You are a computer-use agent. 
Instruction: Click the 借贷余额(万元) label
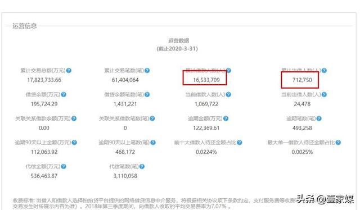coord(43,94)
